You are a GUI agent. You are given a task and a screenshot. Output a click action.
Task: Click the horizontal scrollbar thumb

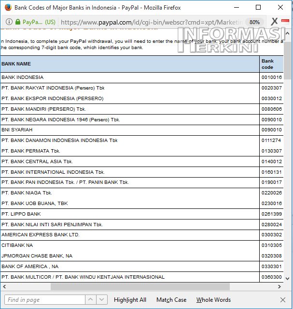point(140,286)
